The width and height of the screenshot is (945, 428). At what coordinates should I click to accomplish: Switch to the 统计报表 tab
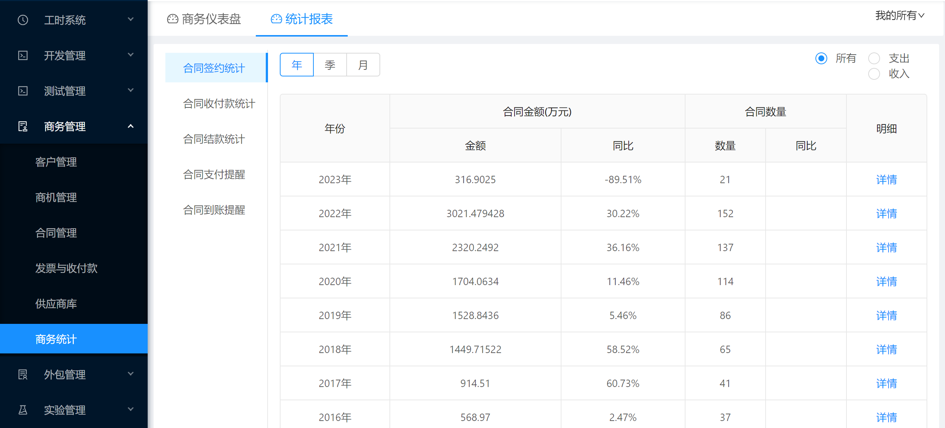(x=302, y=19)
